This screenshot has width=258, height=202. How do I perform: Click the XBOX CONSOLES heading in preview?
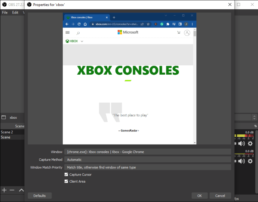[x=128, y=71]
